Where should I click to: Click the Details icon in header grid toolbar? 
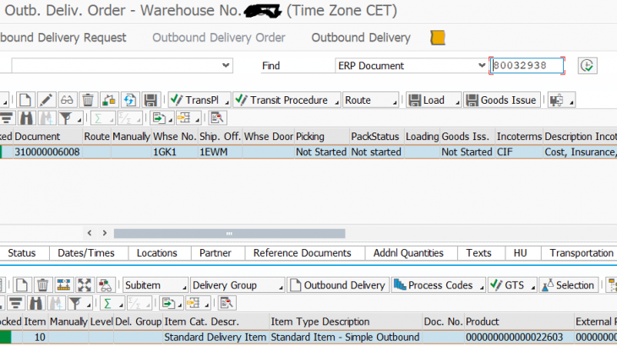pos(217,118)
